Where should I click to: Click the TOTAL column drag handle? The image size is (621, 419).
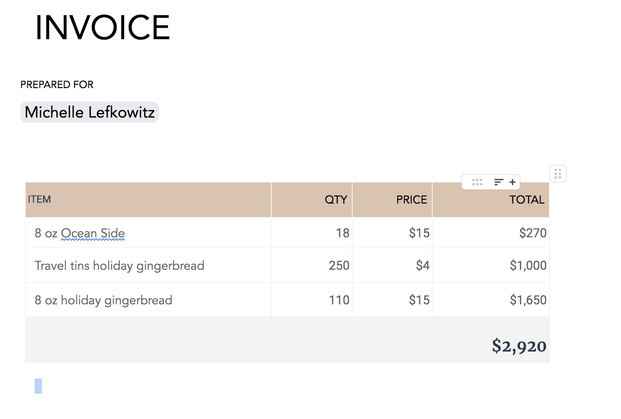[x=477, y=182]
